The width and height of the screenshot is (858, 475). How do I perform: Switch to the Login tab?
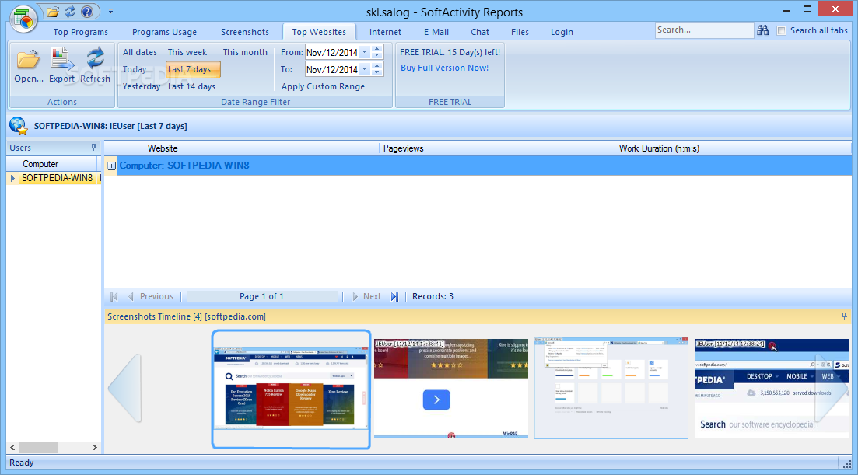coord(562,32)
